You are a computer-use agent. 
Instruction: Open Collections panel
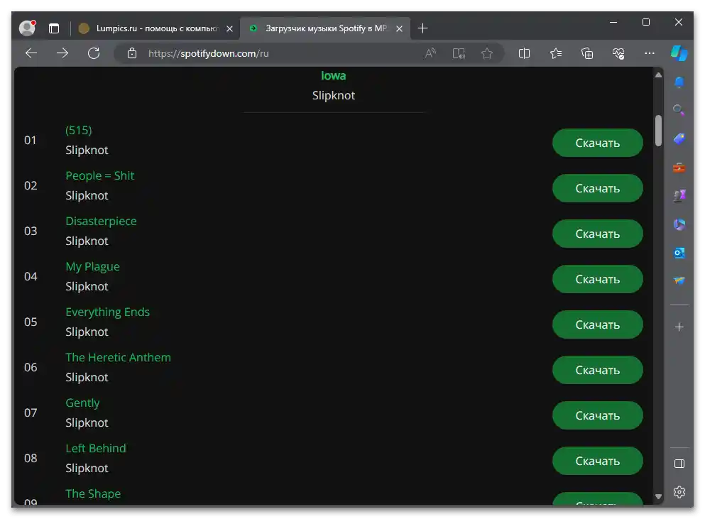(x=587, y=53)
